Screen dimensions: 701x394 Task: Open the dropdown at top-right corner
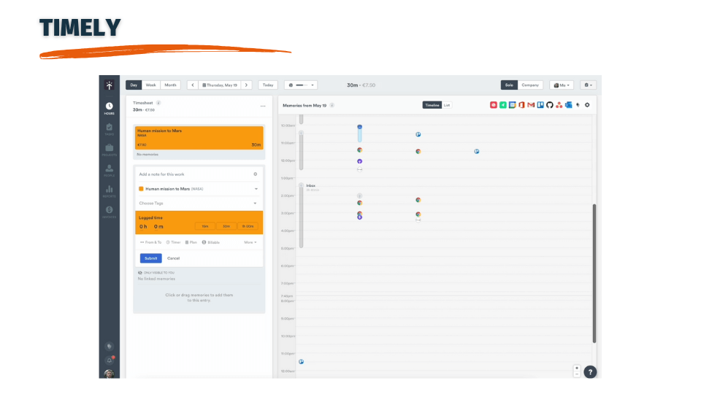(589, 85)
